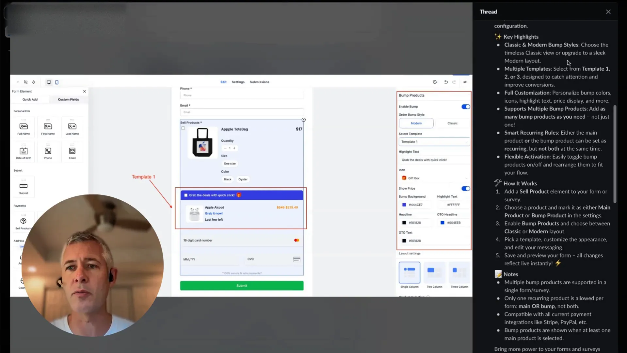This screenshot has width=627, height=353.
Task: Click the Phone input field
Action: [242, 95]
